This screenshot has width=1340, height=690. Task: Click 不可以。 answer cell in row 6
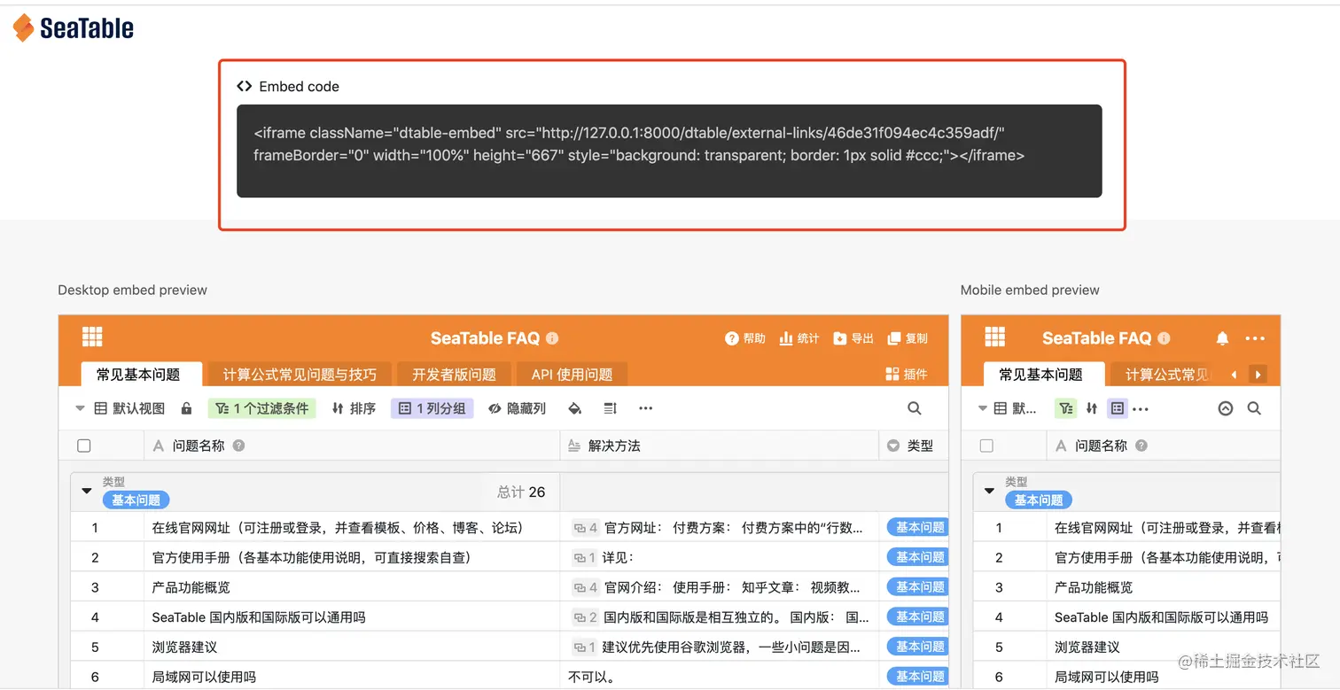click(720, 677)
